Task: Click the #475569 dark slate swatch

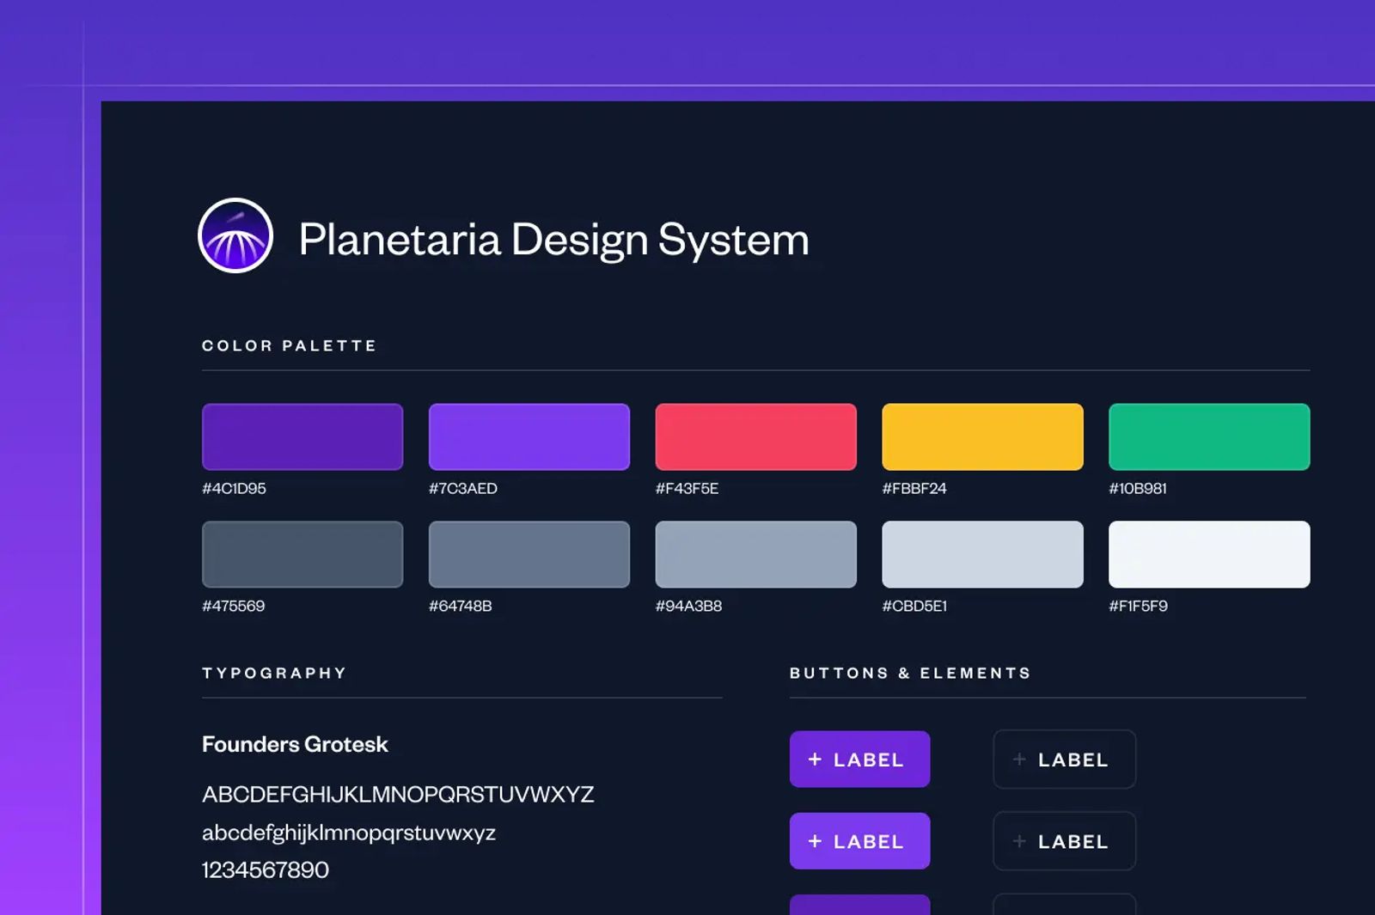Action: (302, 553)
